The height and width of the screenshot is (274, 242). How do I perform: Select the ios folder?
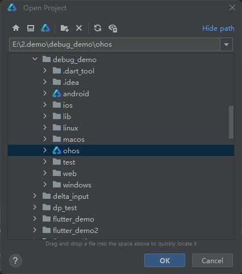tap(68, 105)
